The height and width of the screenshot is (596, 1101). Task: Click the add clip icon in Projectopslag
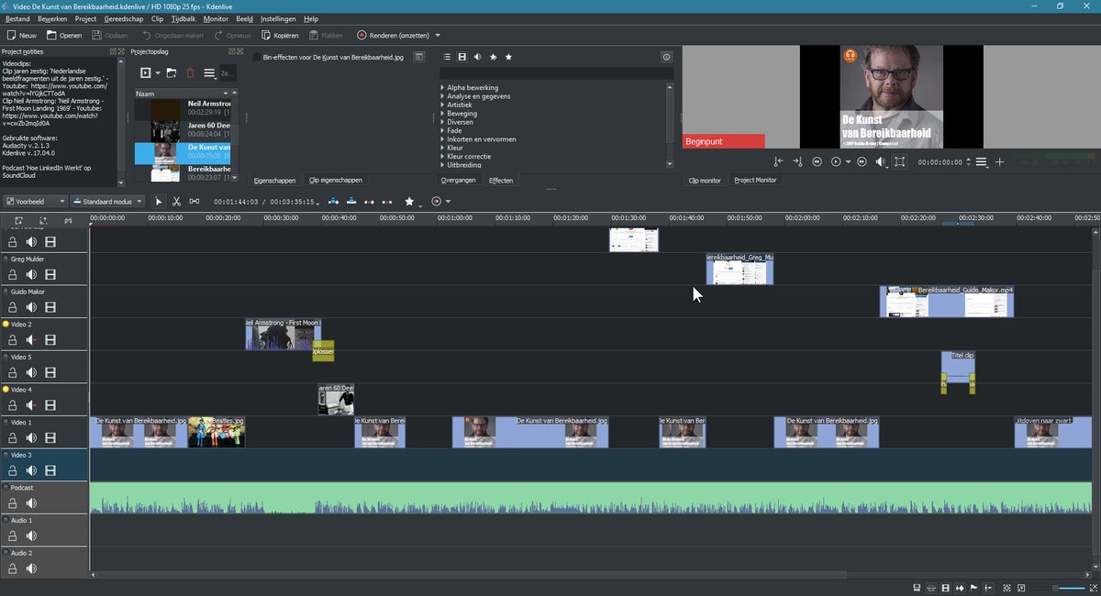point(145,72)
